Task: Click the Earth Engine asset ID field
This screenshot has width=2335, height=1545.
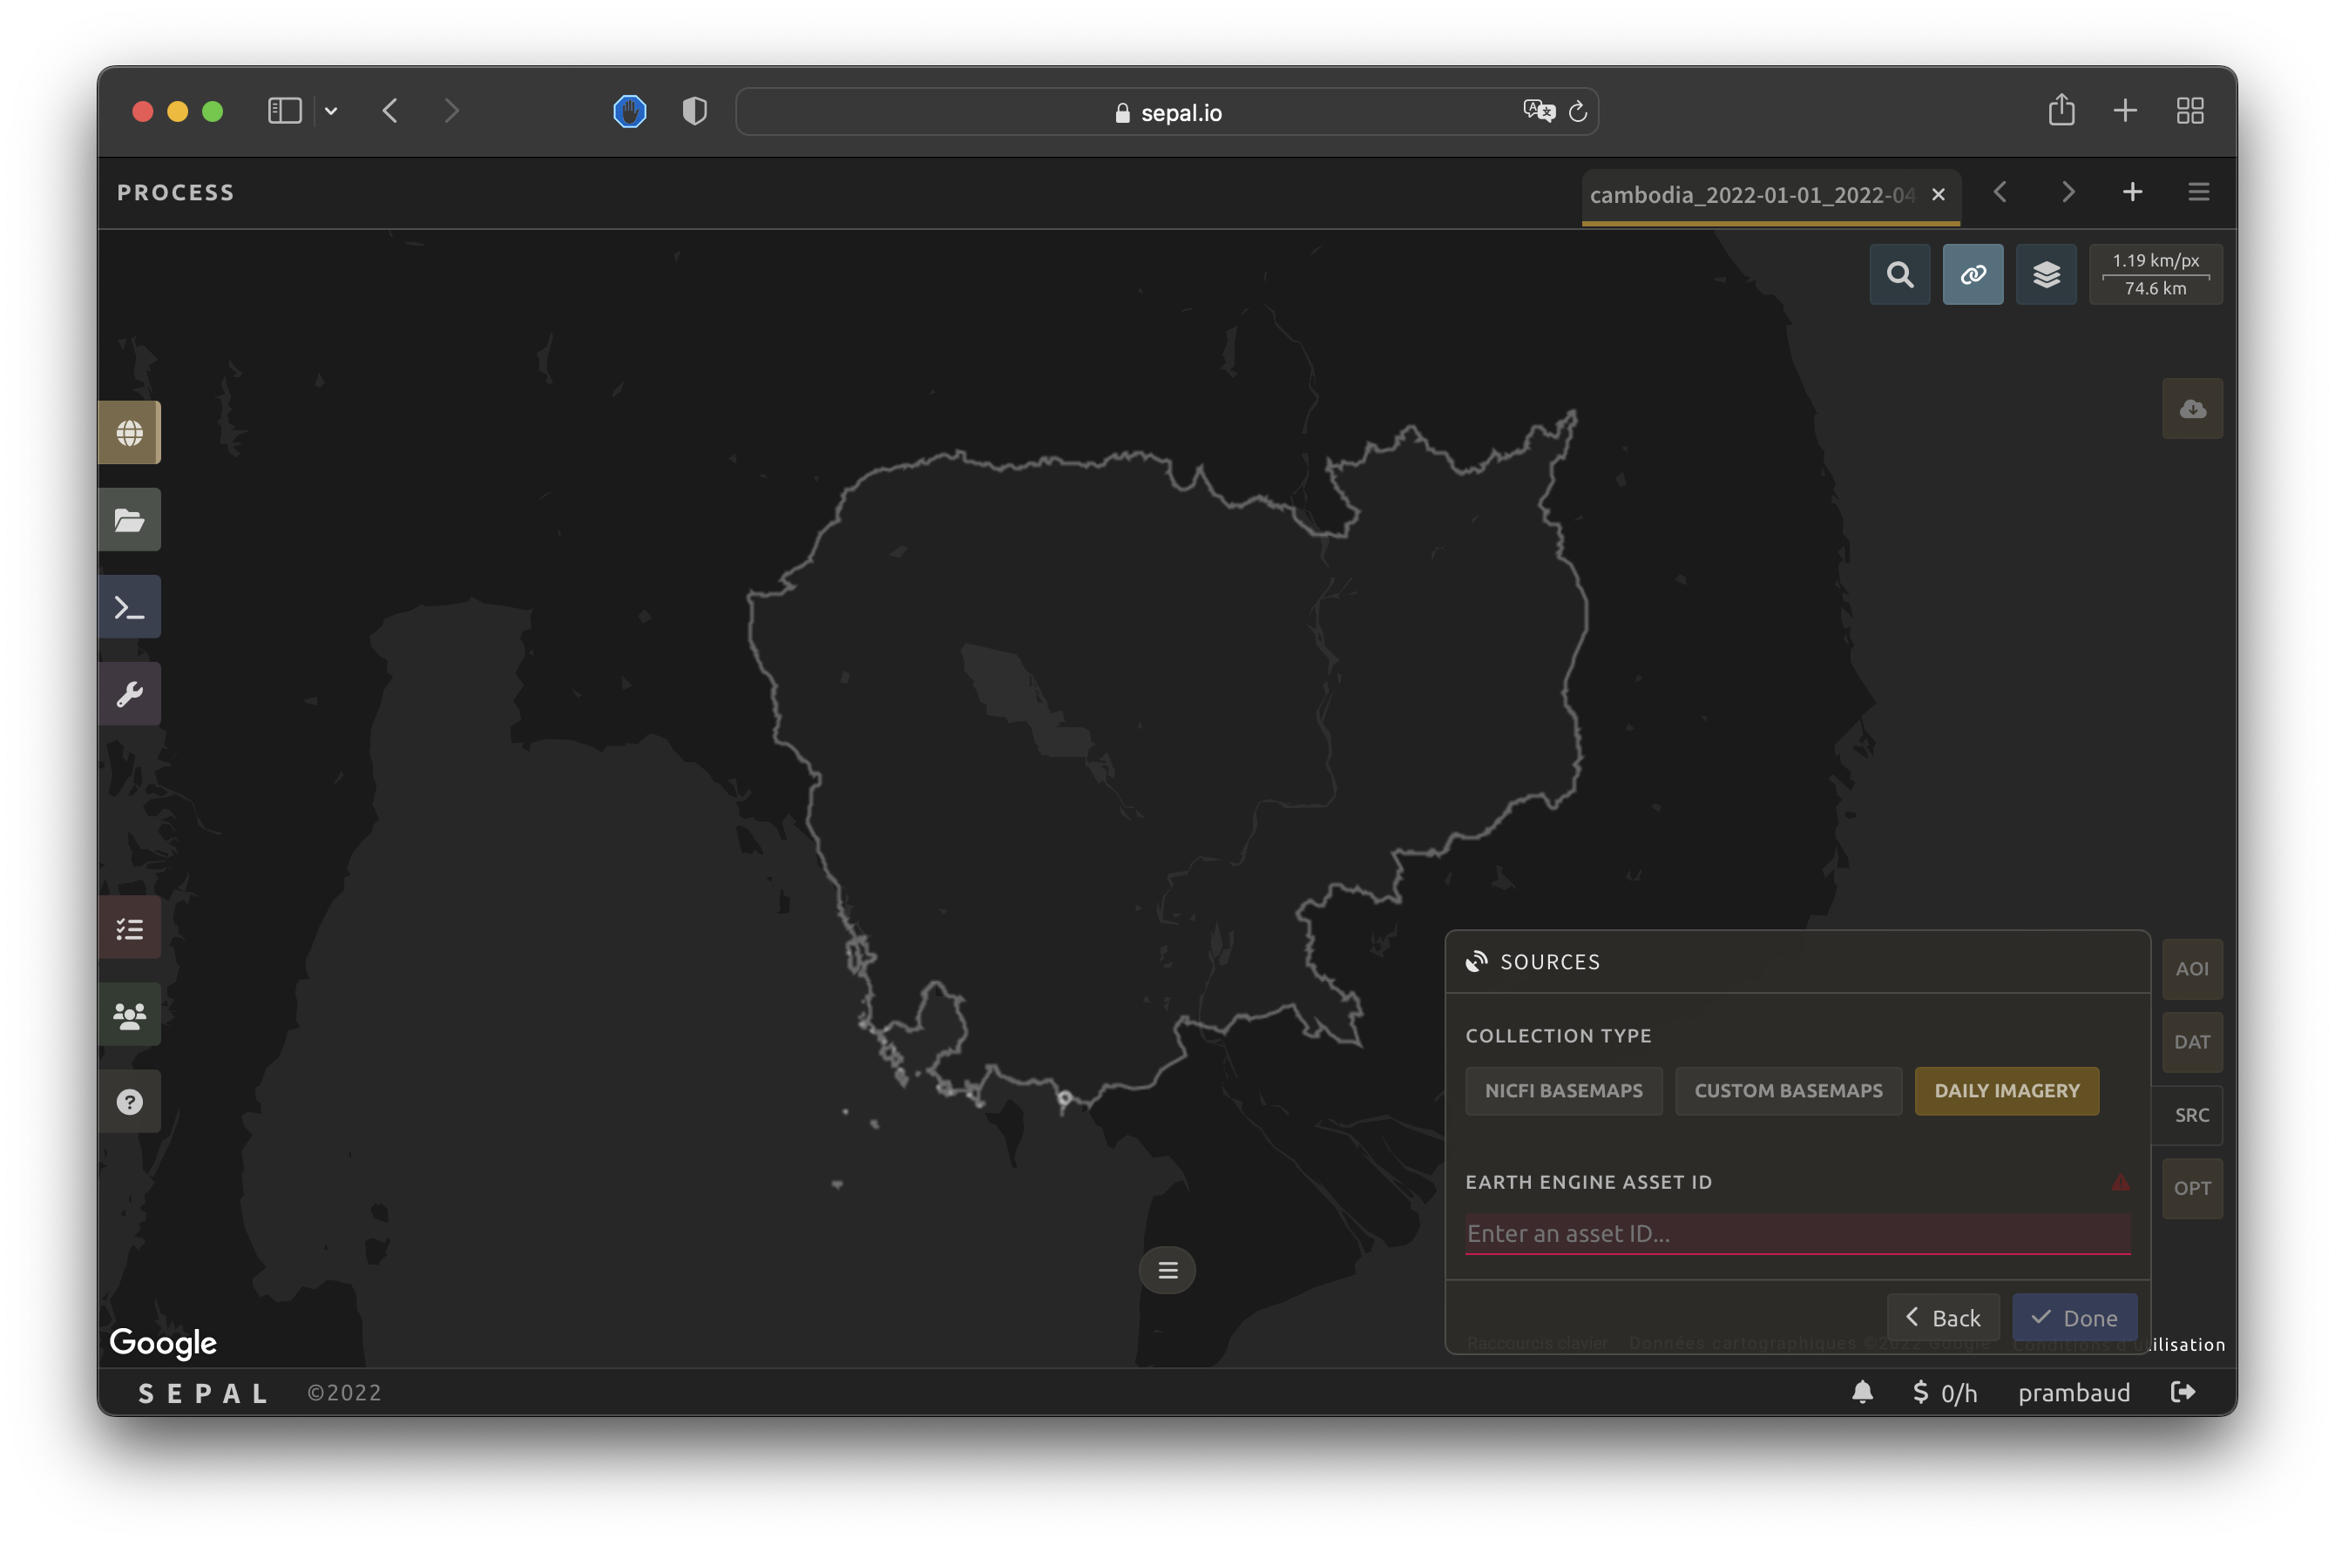Action: click(x=1796, y=1233)
